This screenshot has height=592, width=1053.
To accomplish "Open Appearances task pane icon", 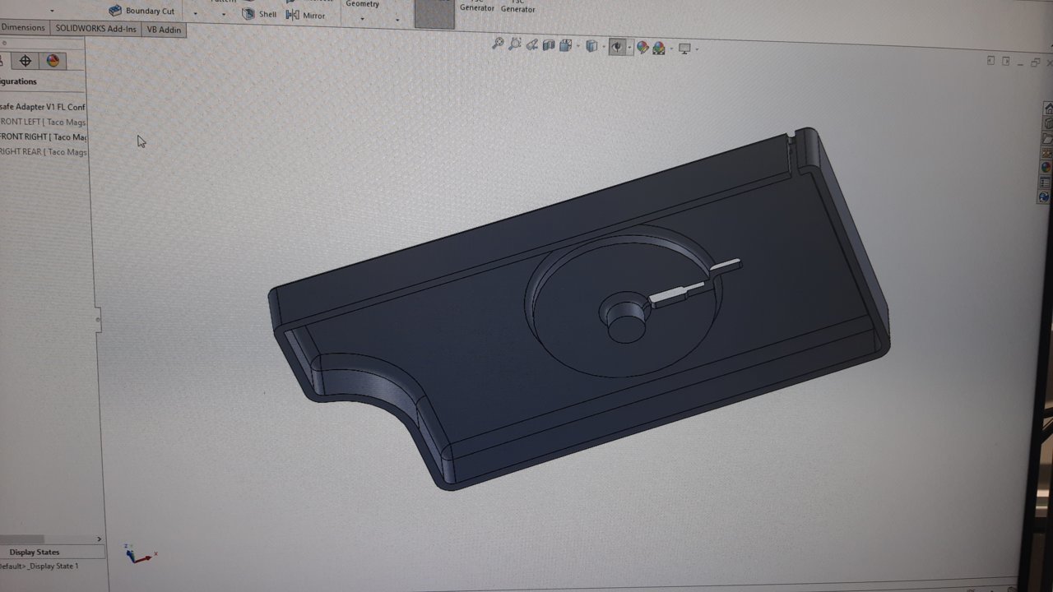I will (1046, 168).
